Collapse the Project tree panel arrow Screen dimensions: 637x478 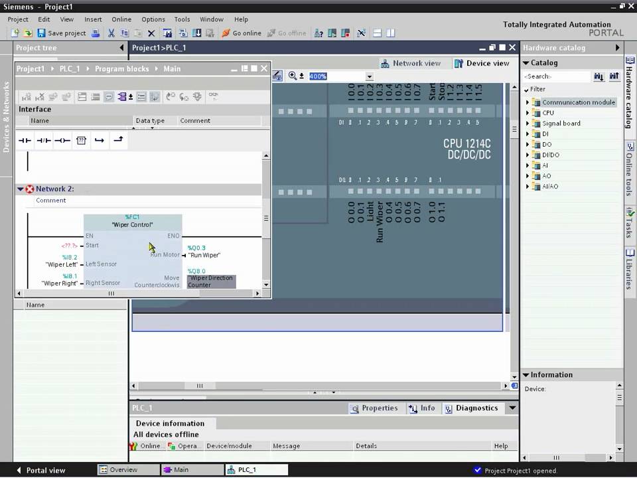[x=121, y=48]
